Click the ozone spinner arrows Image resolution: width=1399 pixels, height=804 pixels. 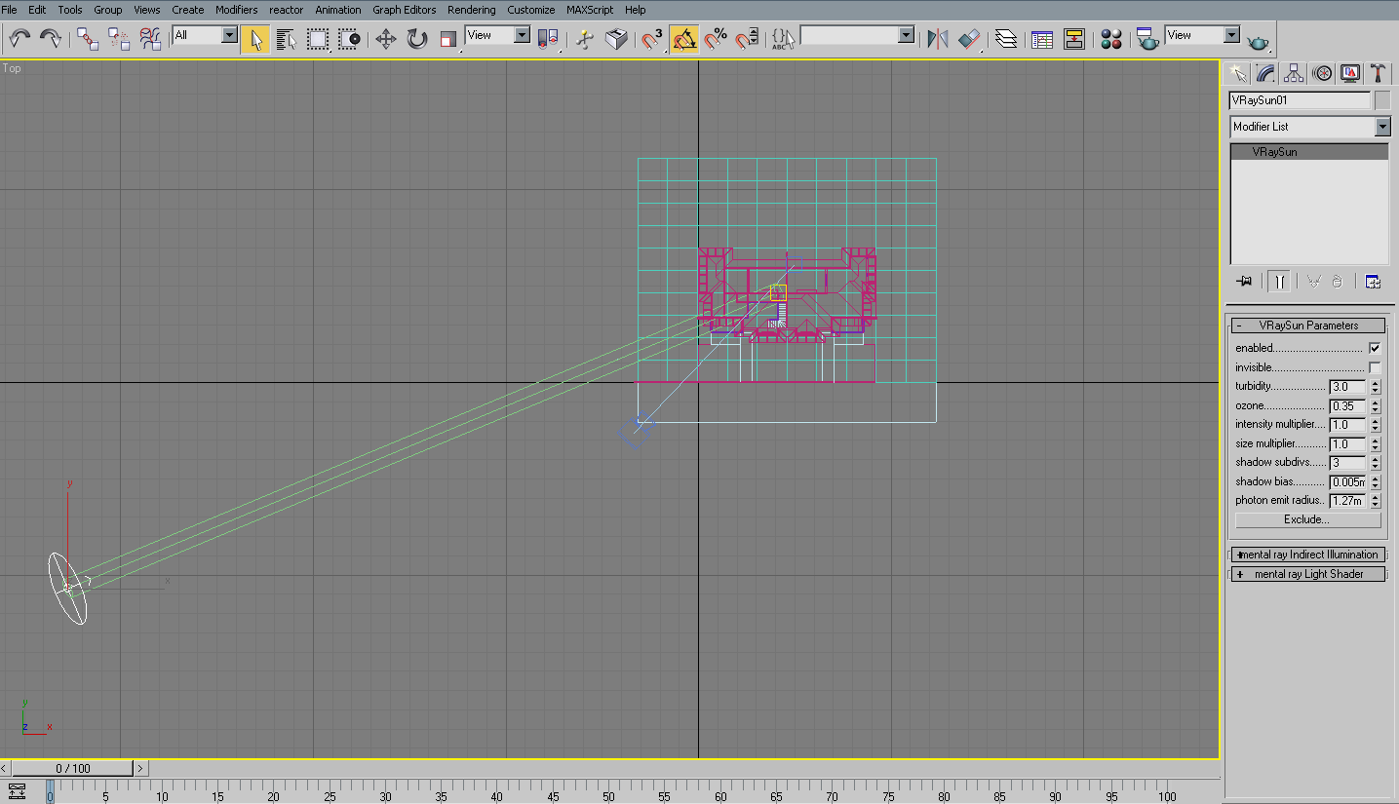coord(1375,405)
